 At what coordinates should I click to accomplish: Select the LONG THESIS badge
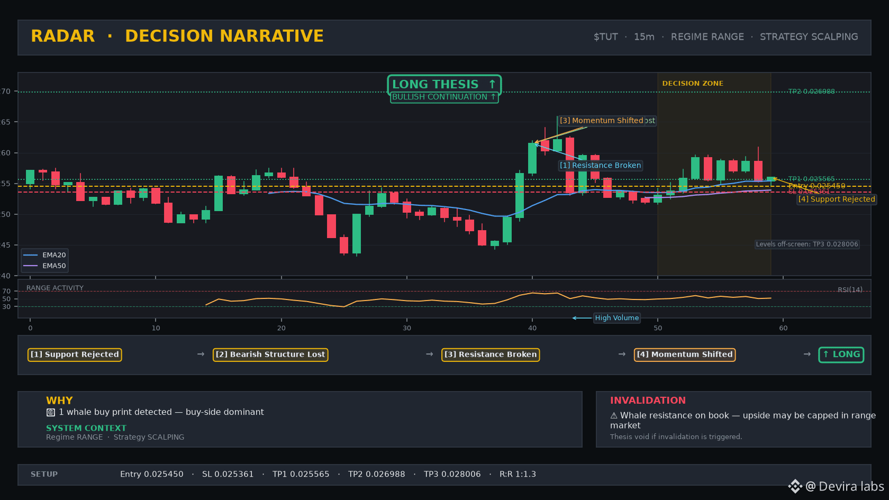click(444, 84)
